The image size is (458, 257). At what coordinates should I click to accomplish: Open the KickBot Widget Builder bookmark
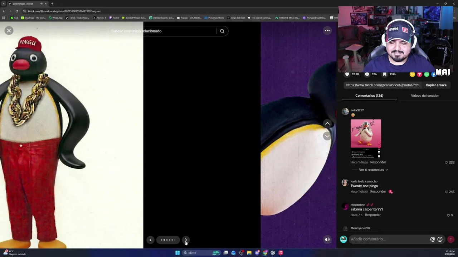(x=134, y=18)
